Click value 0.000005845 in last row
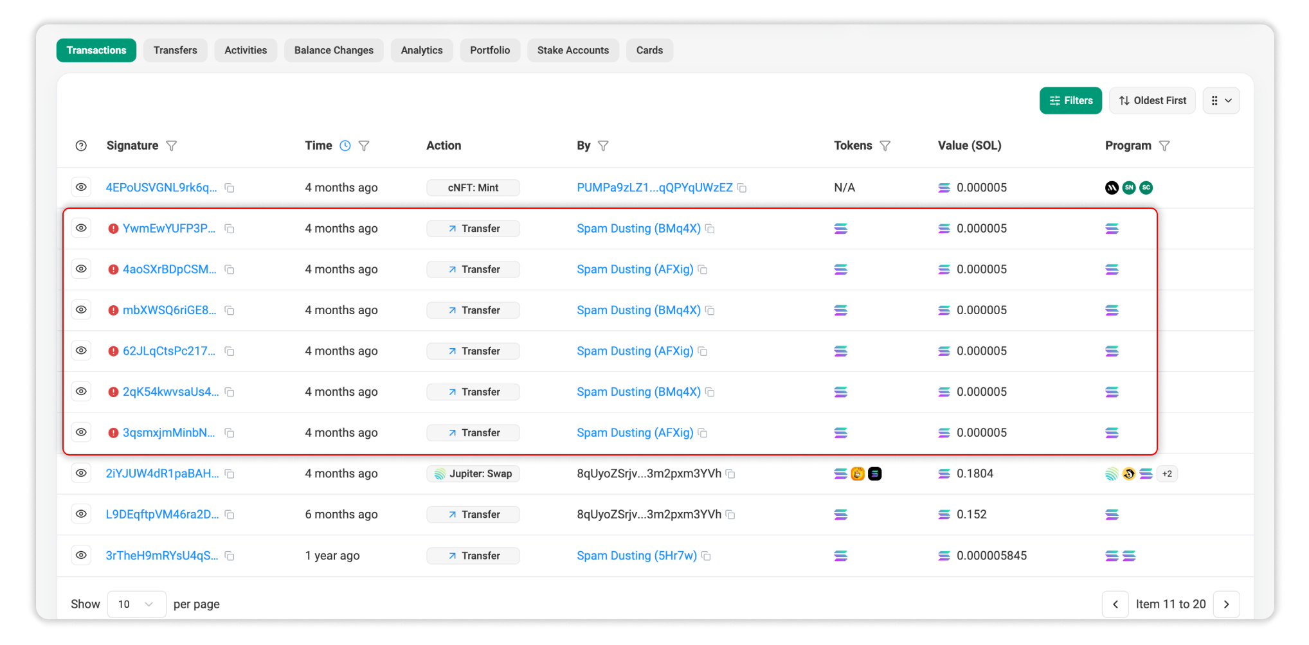 pyautogui.click(x=991, y=556)
